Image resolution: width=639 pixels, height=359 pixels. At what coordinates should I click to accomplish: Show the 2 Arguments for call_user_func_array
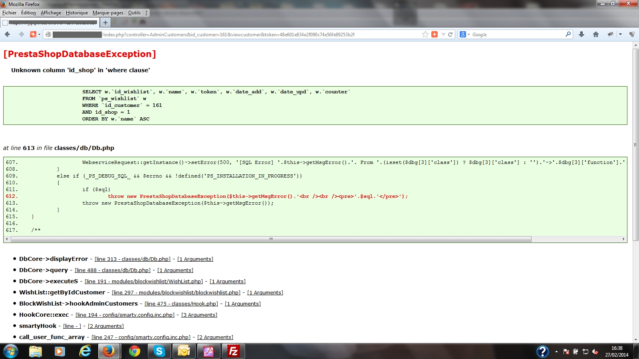(215, 337)
